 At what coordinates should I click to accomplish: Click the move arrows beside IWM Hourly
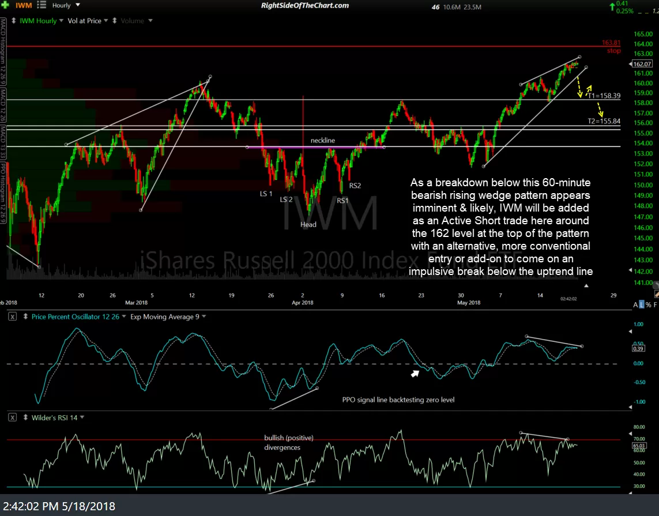pos(13,21)
